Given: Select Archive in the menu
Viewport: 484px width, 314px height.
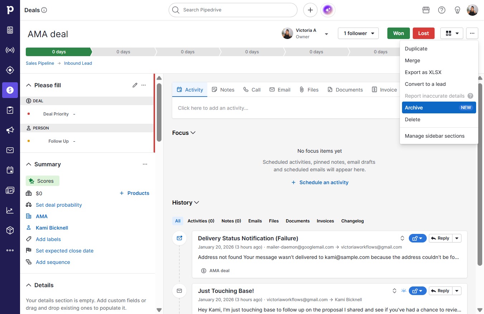Looking at the screenshot, I should pos(439,108).
